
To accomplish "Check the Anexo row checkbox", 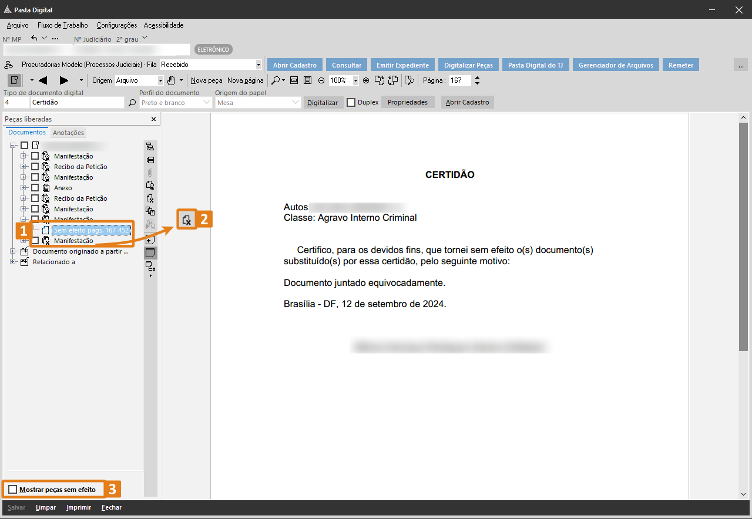I will pyautogui.click(x=35, y=188).
